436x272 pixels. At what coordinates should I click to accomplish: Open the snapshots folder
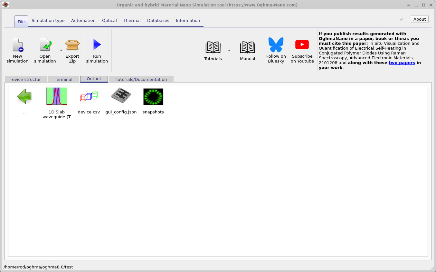click(x=153, y=97)
